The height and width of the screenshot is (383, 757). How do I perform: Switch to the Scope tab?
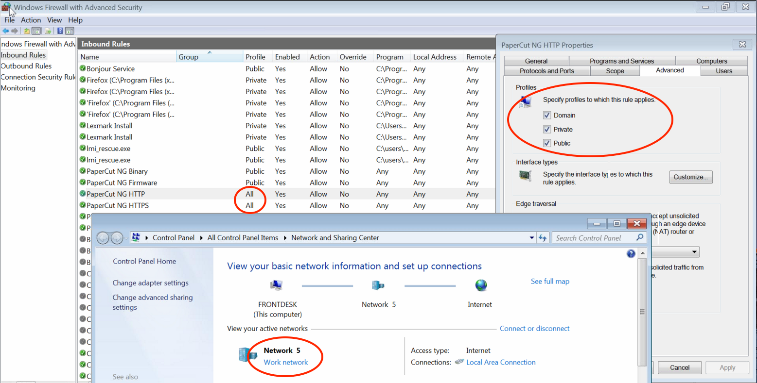point(615,71)
